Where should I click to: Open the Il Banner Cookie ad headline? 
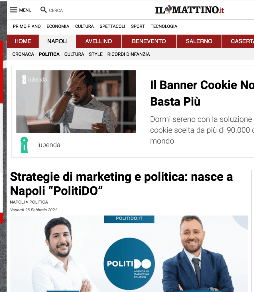coord(202,93)
